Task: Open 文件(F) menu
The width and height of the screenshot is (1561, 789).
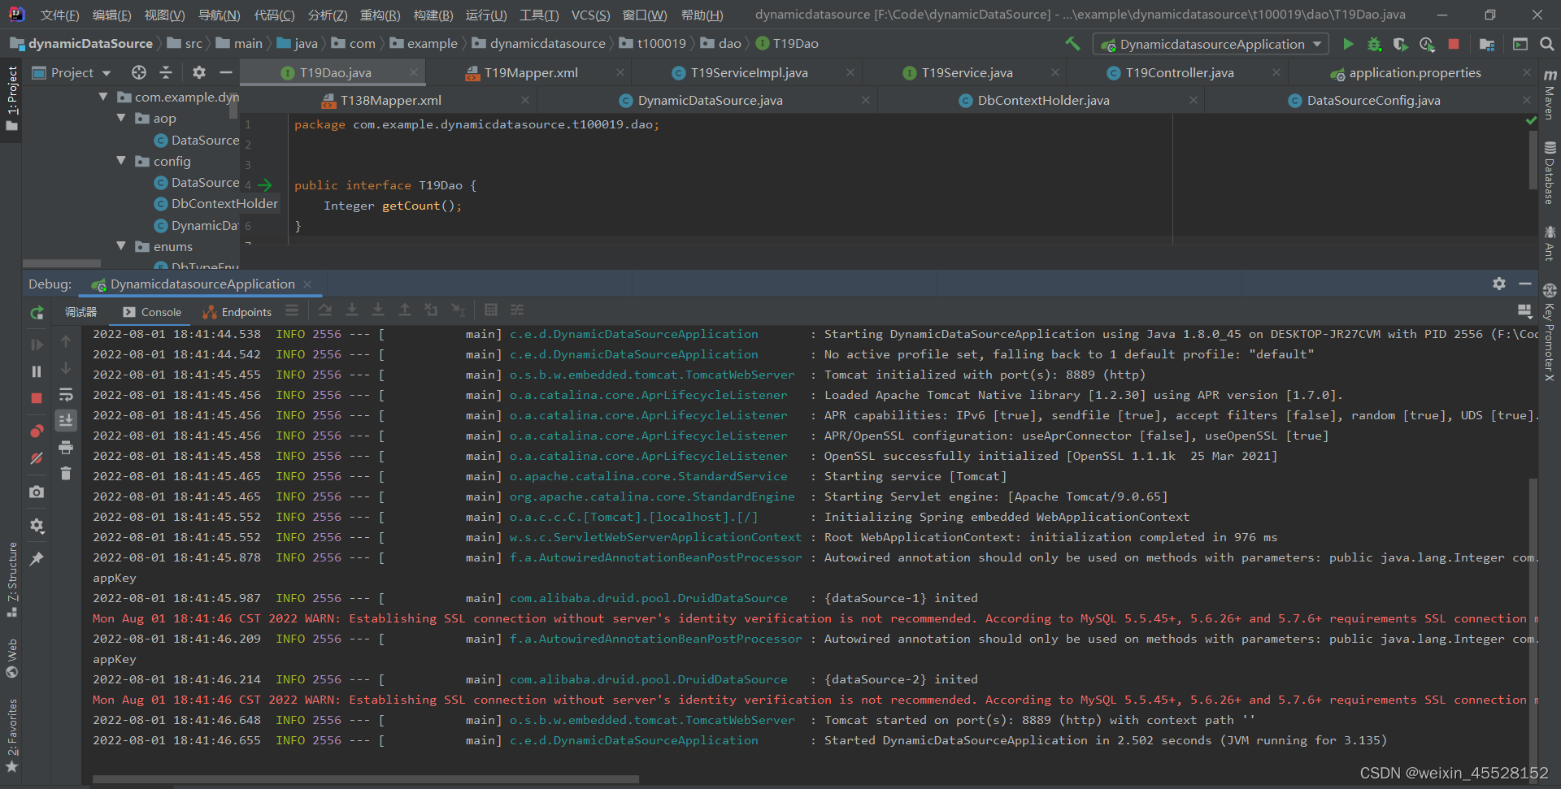Action: pyautogui.click(x=59, y=15)
